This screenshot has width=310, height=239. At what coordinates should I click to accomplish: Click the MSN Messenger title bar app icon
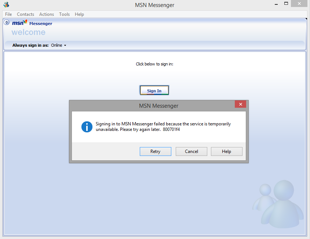(6, 4)
